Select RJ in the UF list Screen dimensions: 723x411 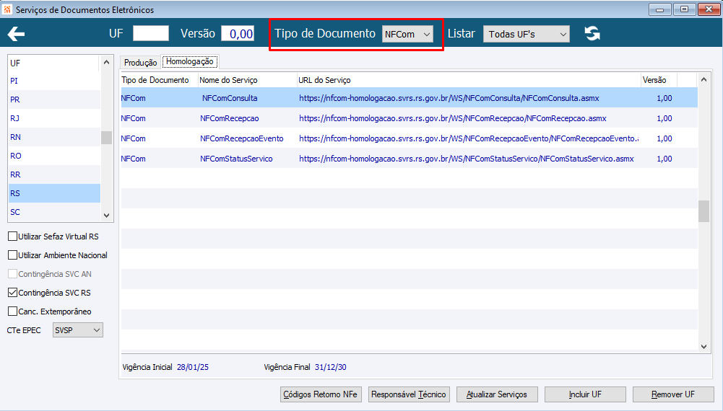click(x=54, y=118)
